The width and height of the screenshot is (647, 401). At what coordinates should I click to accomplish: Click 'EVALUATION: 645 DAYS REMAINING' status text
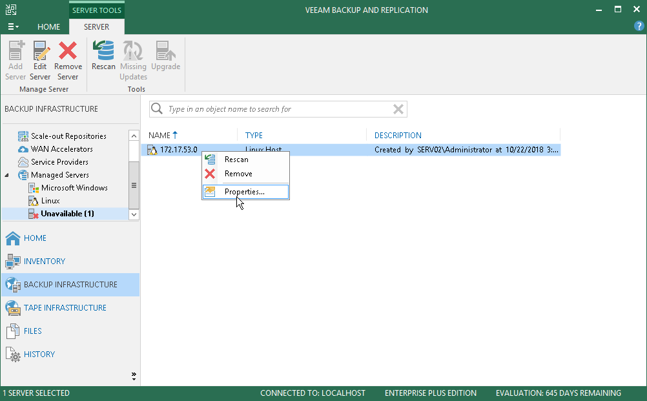tap(559, 393)
